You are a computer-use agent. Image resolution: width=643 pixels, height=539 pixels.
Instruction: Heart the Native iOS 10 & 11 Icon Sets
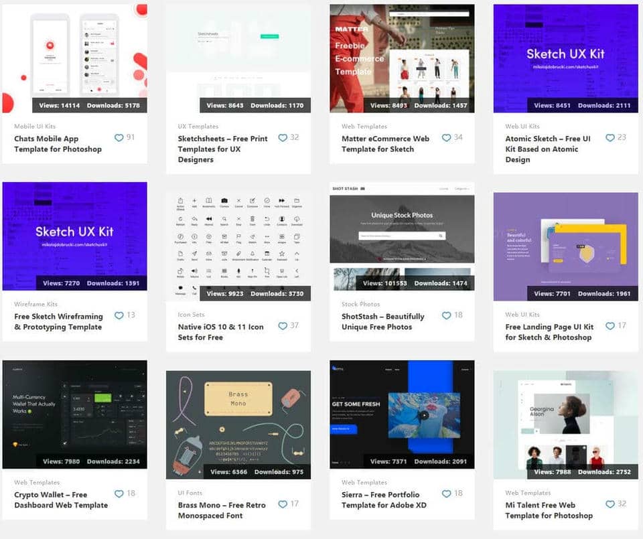point(283,326)
